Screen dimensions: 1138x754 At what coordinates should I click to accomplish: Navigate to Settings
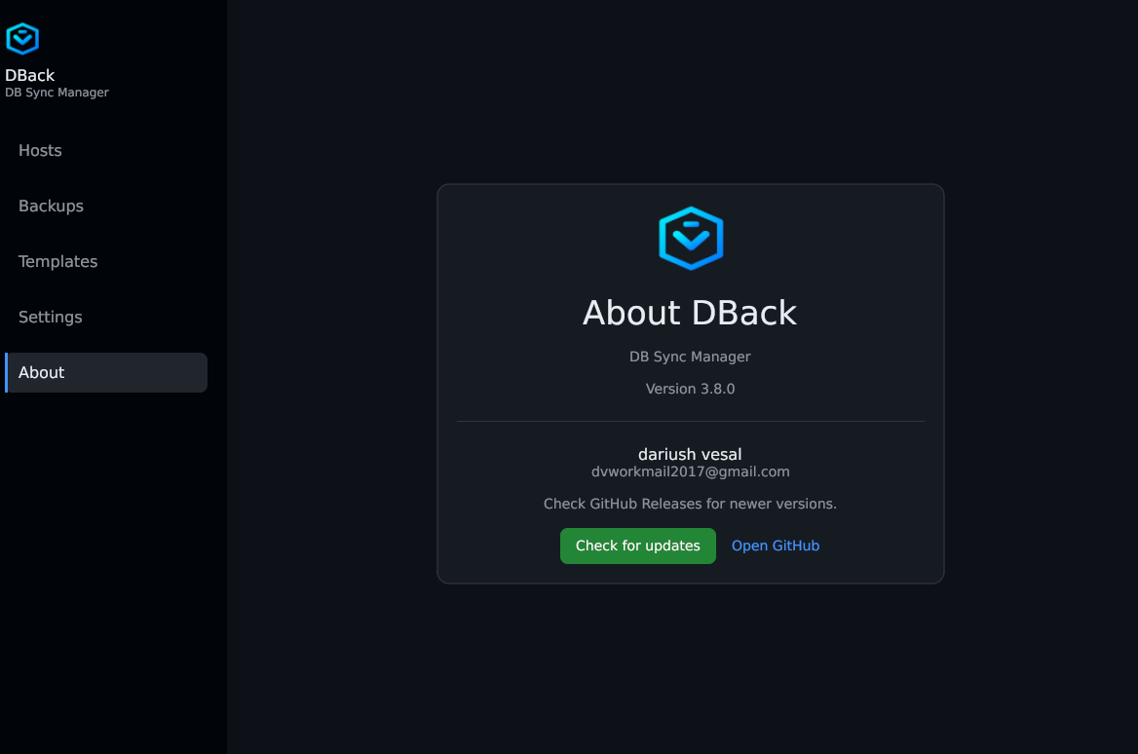(106, 318)
